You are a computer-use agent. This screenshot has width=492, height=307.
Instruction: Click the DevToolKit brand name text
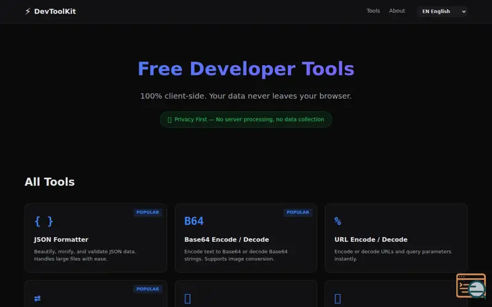click(x=55, y=11)
